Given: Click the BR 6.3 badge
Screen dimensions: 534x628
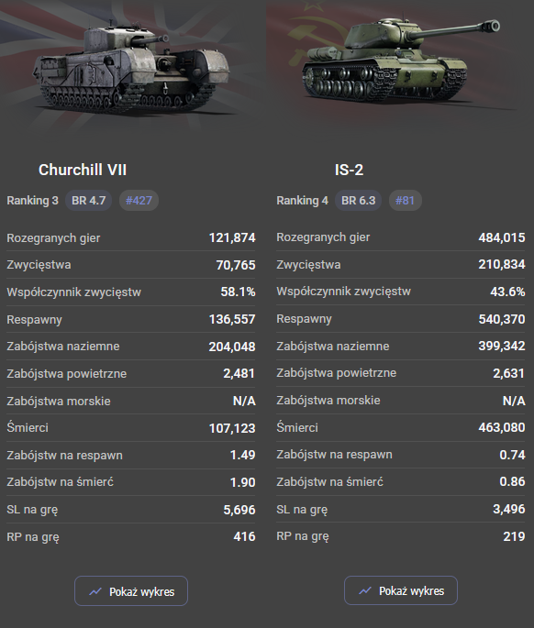Looking at the screenshot, I should coord(359,200).
